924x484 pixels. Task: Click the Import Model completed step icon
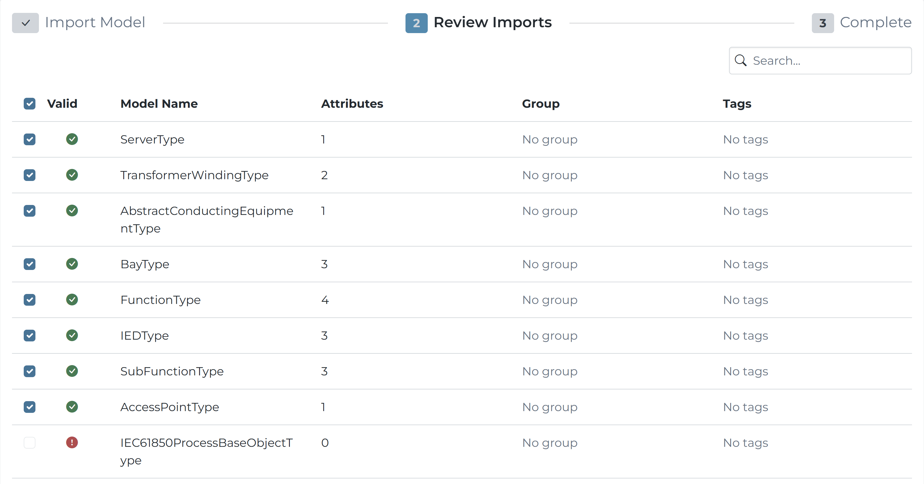click(25, 23)
